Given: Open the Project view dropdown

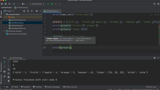Looking at the screenshot, I should click(x=9, y=11).
